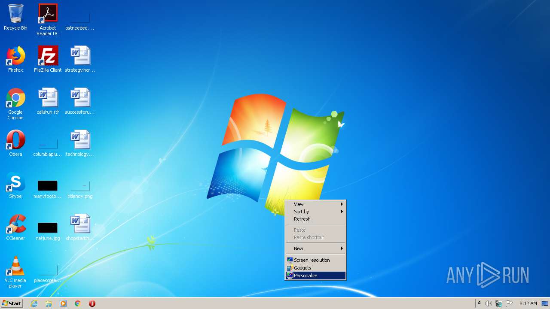Select the Firefox desktop shortcut

point(15,59)
